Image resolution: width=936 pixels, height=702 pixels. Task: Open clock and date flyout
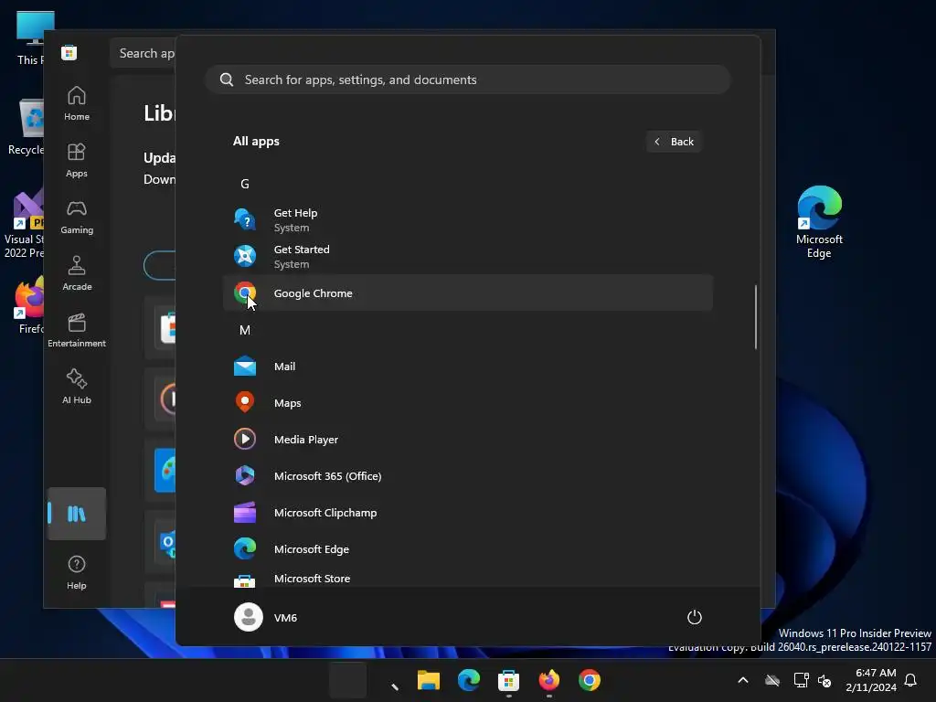(x=871, y=680)
